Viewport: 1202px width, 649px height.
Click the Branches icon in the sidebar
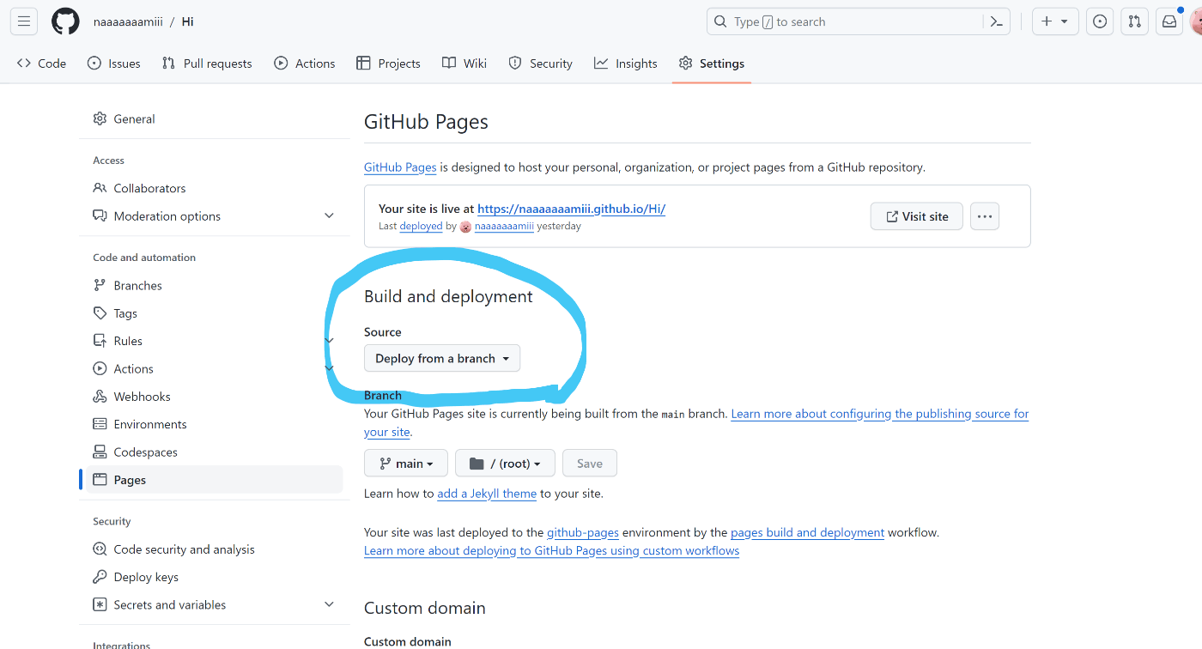(x=100, y=286)
